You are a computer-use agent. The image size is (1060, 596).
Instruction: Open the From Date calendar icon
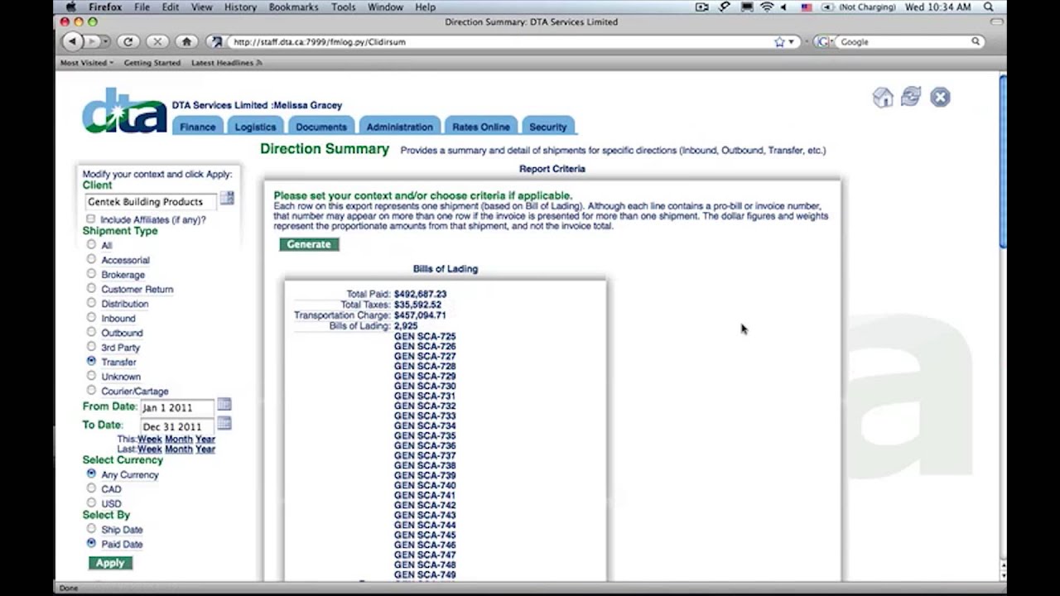[224, 405]
